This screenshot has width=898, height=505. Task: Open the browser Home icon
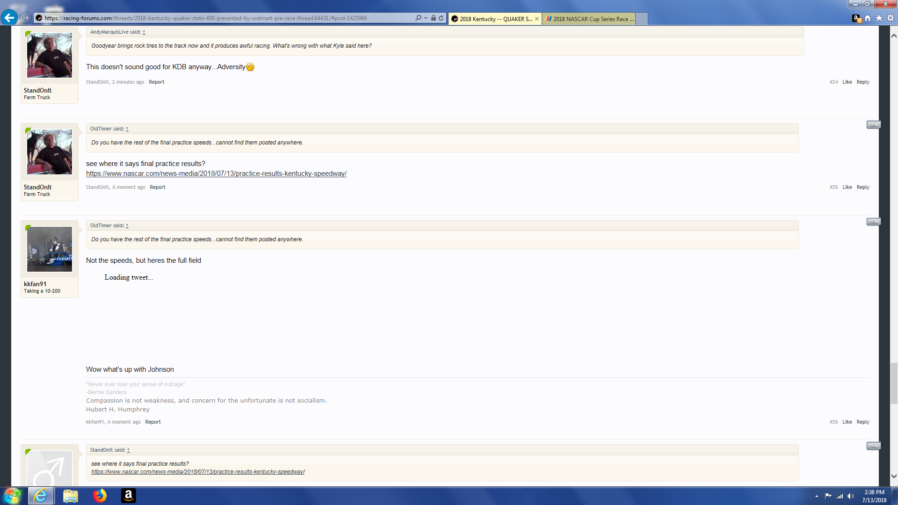tap(868, 18)
